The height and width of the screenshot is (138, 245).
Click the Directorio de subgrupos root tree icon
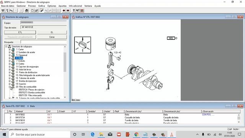pyautogui.click(x=9, y=46)
